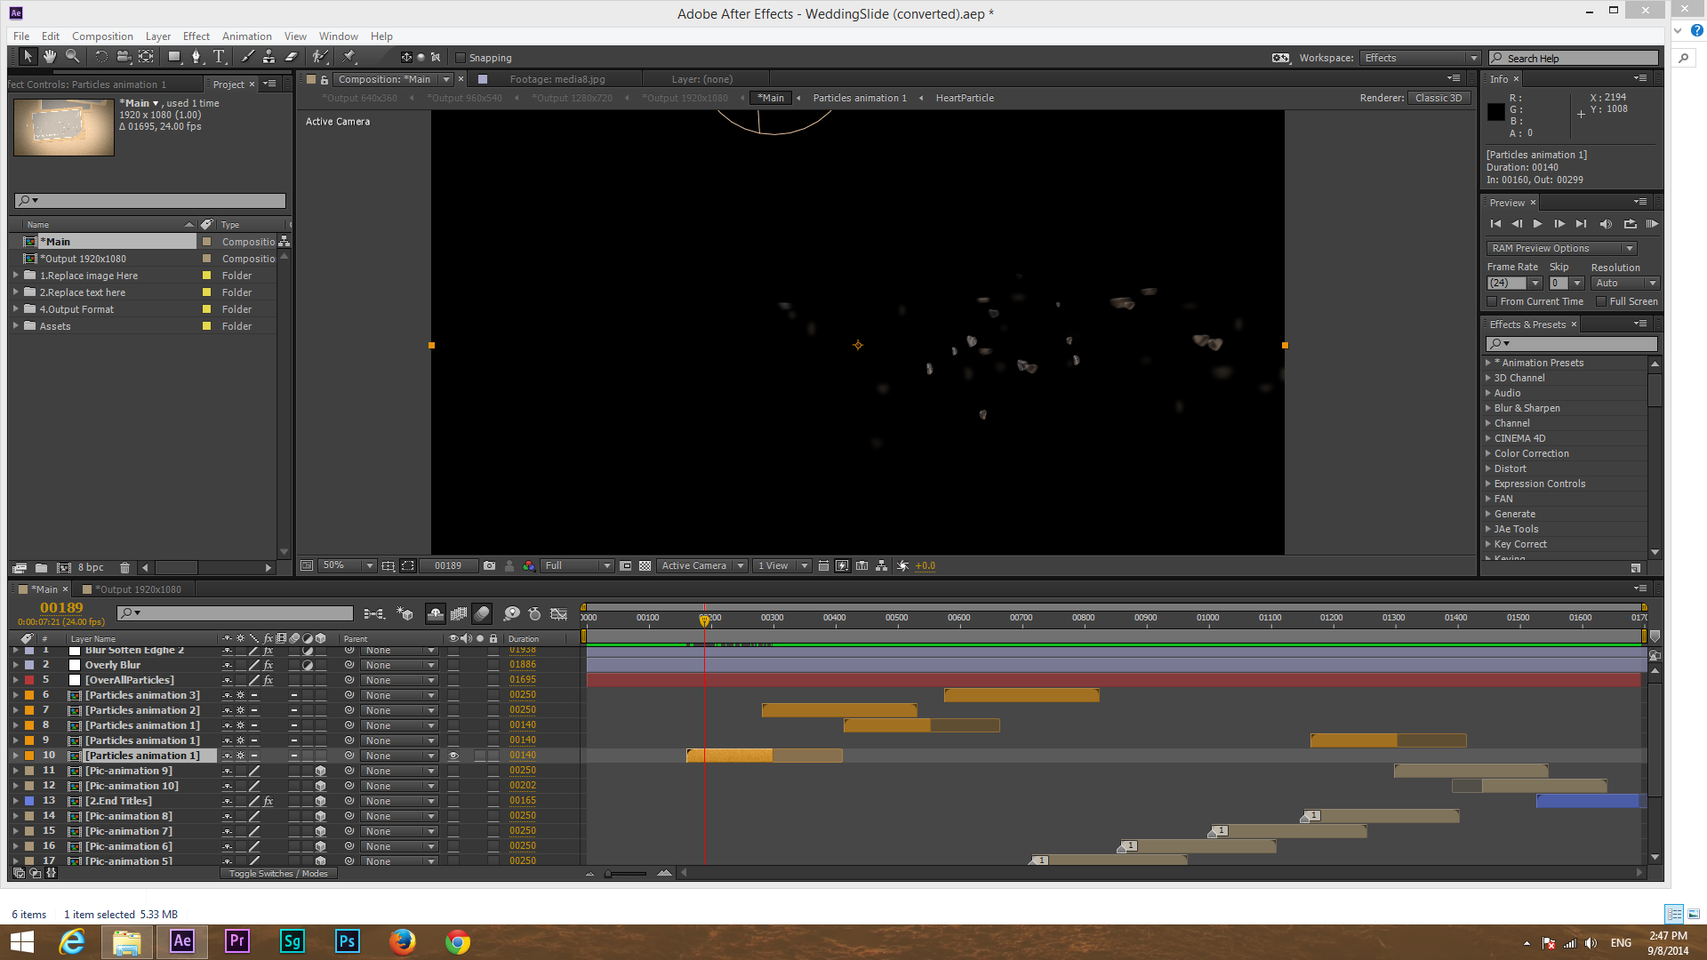Select the Clone Stamp tool
1707x960 pixels.
[x=268, y=57]
